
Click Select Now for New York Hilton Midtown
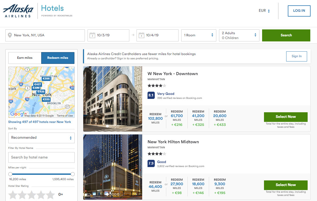286,185
